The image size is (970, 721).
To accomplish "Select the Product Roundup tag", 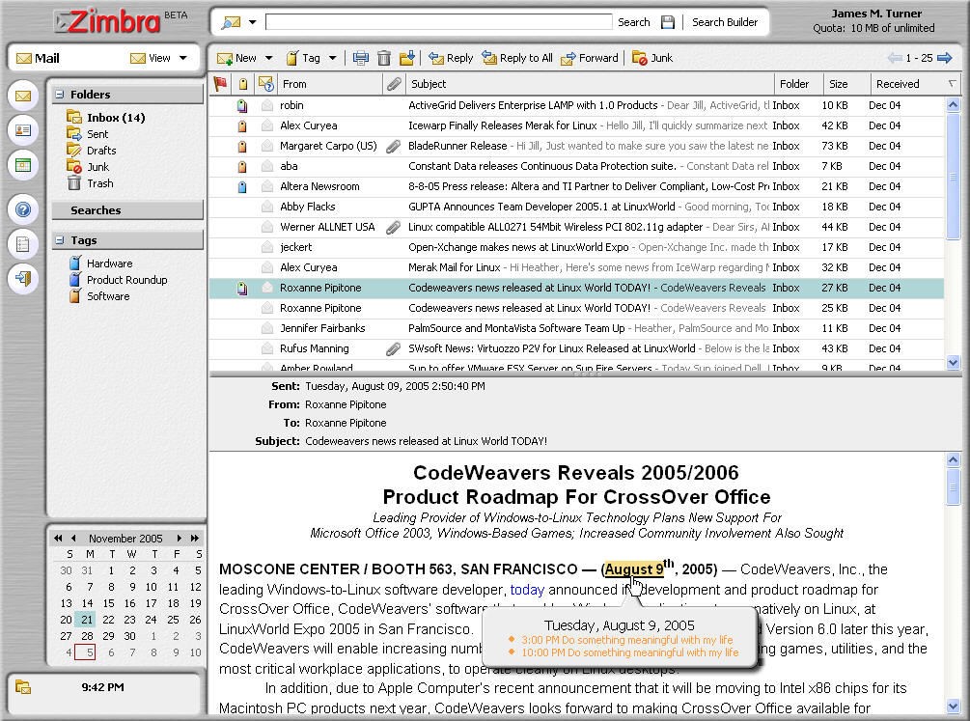I will pos(126,280).
